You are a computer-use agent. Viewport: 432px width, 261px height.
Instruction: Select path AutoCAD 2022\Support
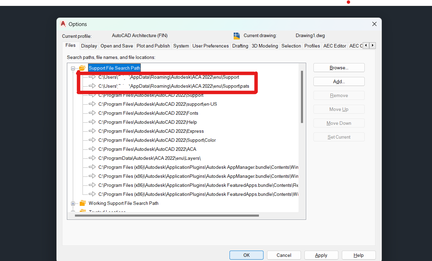(151, 95)
